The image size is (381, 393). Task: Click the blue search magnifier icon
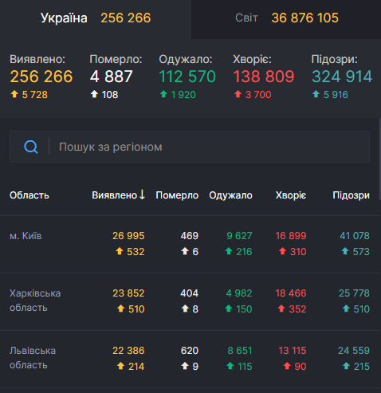[x=31, y=147]
